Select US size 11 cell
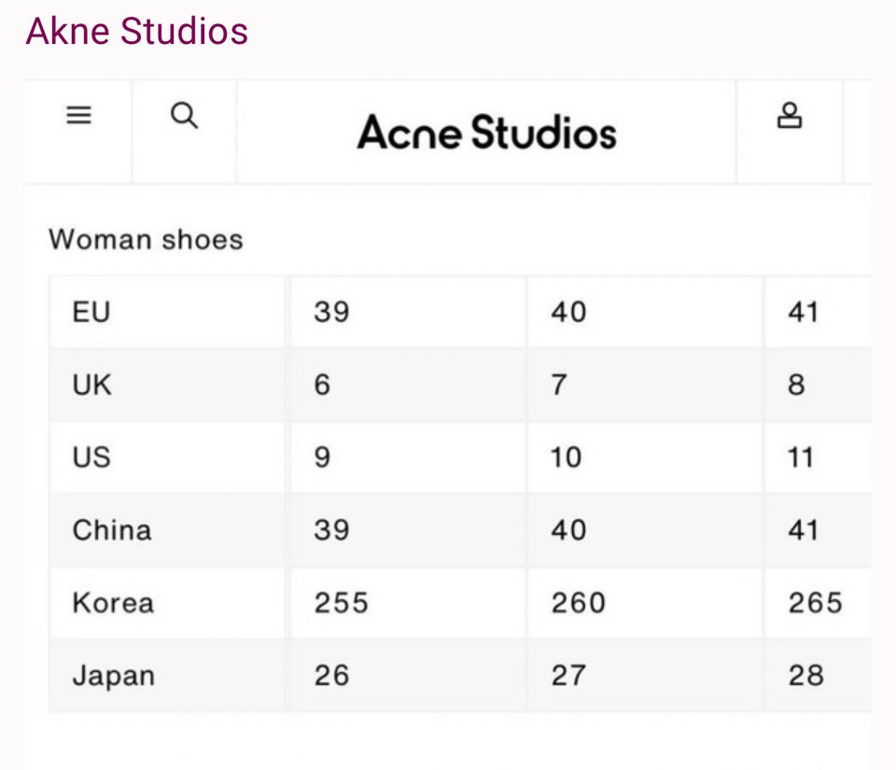The image size is (896, 770). tap(818, 457)
